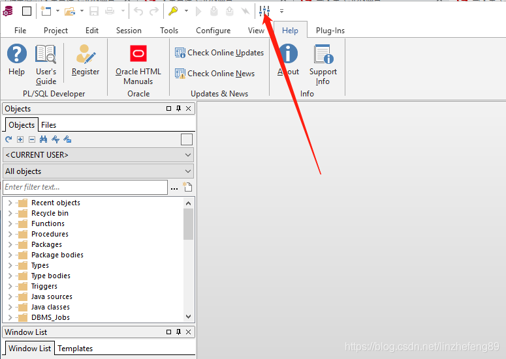506x359 pixels.
Task: Click the window-layout square icon in the quick access bar
Action: 27,11
